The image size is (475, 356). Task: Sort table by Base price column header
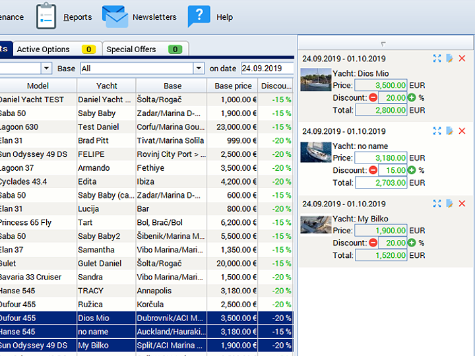(233, 86)
